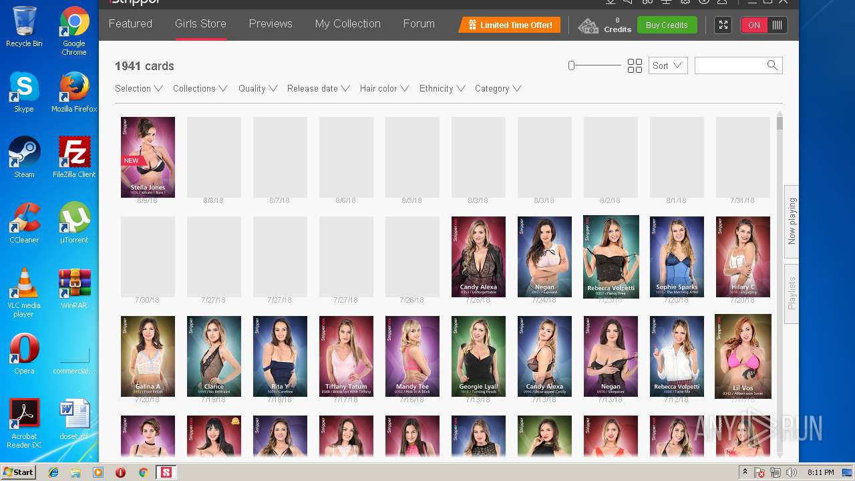Screen dimensions: 855x481
Task: Open the Recycle Bin desktop icon
Action: tap(24, 27)
